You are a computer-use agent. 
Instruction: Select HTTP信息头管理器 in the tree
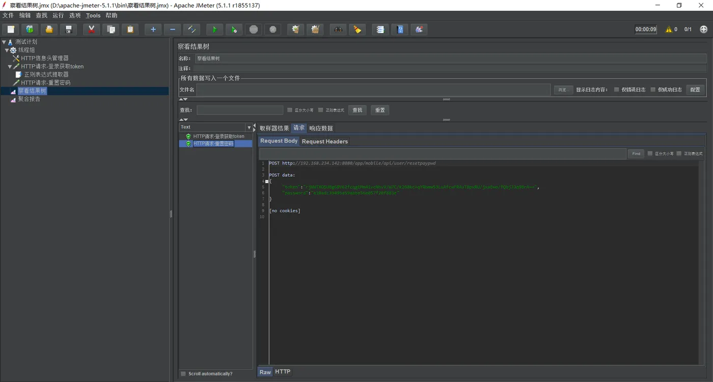[x=45, y=59]
